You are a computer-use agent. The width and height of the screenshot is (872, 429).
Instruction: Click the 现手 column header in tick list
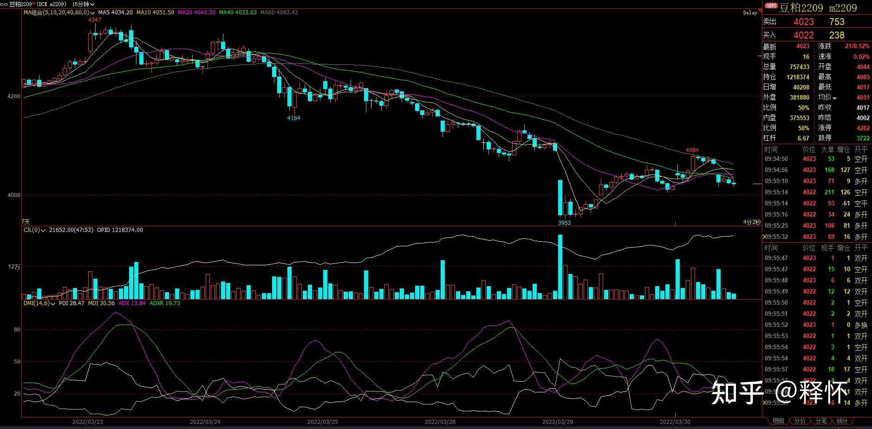(x=827, y=248)
